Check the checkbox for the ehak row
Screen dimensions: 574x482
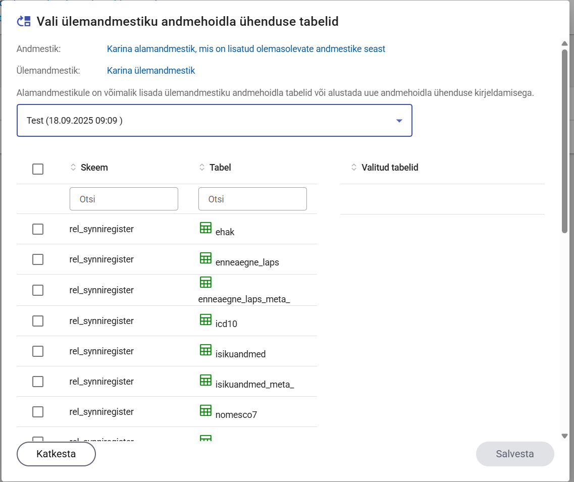pos(38,229)
